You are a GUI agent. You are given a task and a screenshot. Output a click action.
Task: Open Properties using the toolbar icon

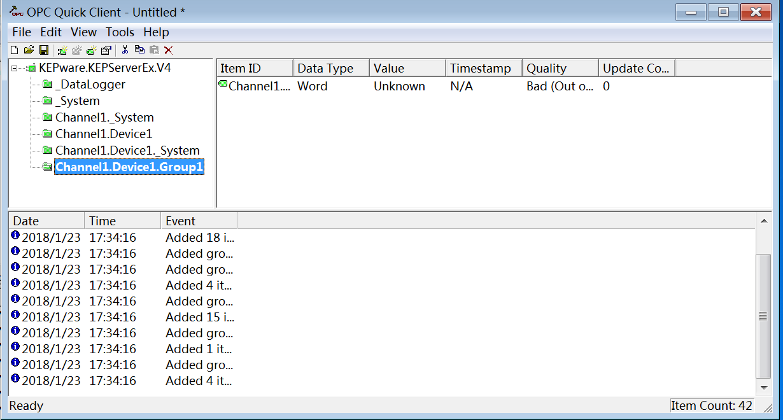(x=106, y=50)
